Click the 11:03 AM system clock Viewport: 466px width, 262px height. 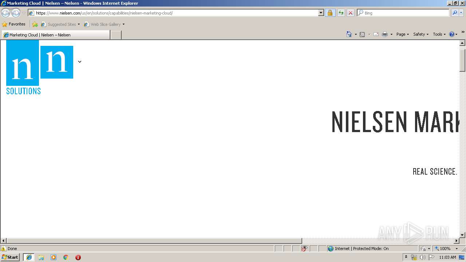click(x=447, y=257)
